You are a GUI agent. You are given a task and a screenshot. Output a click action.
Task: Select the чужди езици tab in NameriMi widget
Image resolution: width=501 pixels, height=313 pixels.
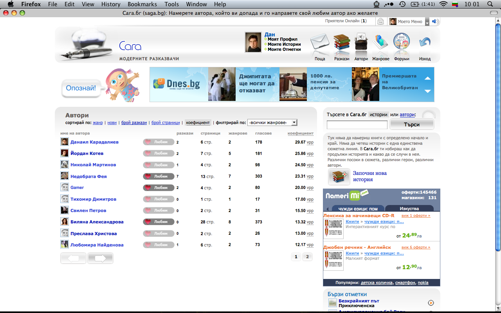click(358, 209)
